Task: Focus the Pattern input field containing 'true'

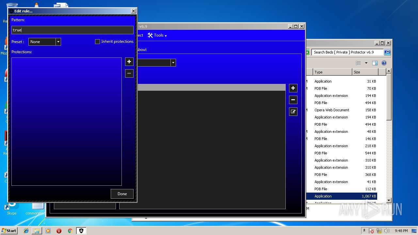Action: point(72,30)
